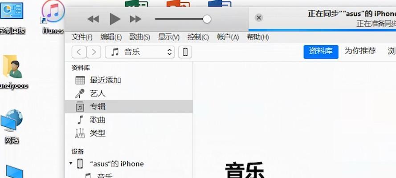
Task: Select 最近添加 in sidebar
Action: 129,80
